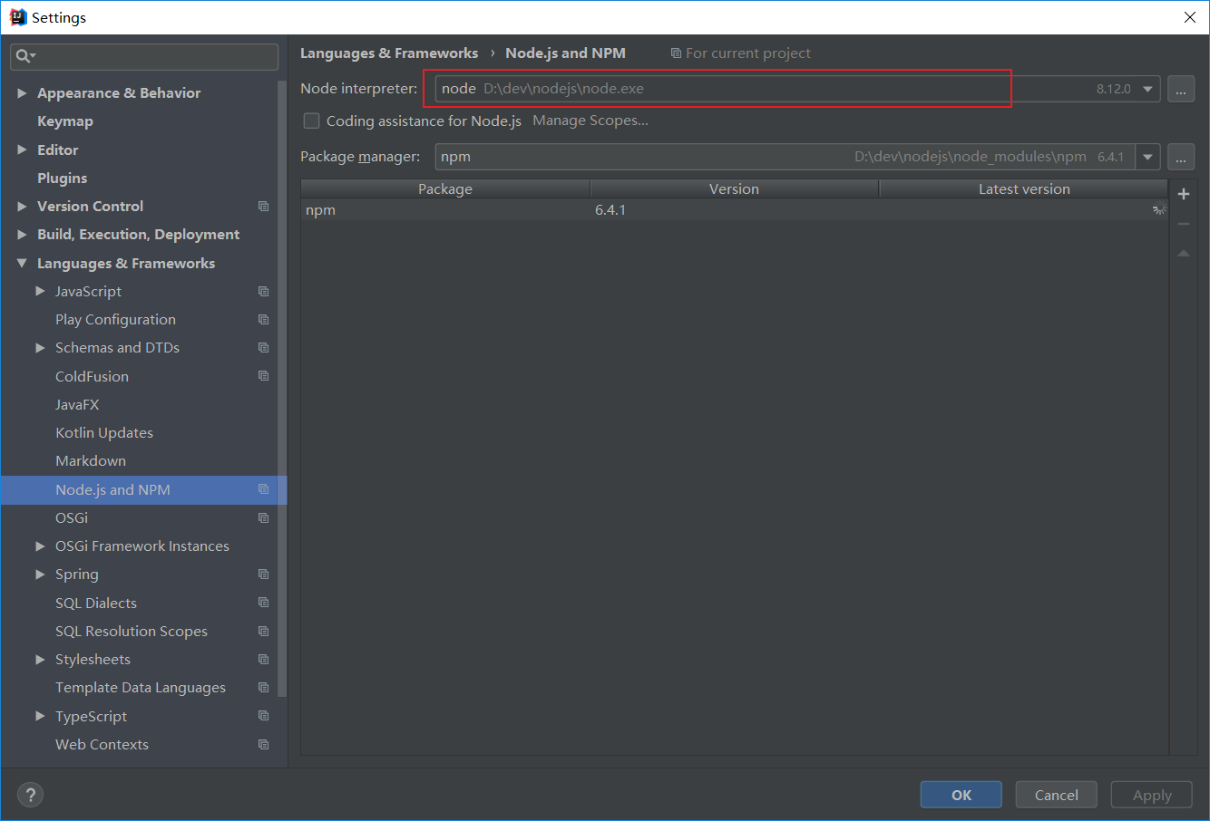Image resolution: width=1210 pixels, height=821 pixels.
Task: Sort by Package column header
Action: [445, 189]
